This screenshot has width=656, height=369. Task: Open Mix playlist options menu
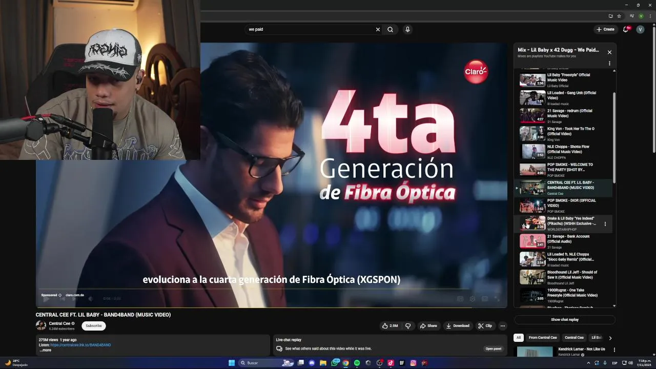(609, 64)
